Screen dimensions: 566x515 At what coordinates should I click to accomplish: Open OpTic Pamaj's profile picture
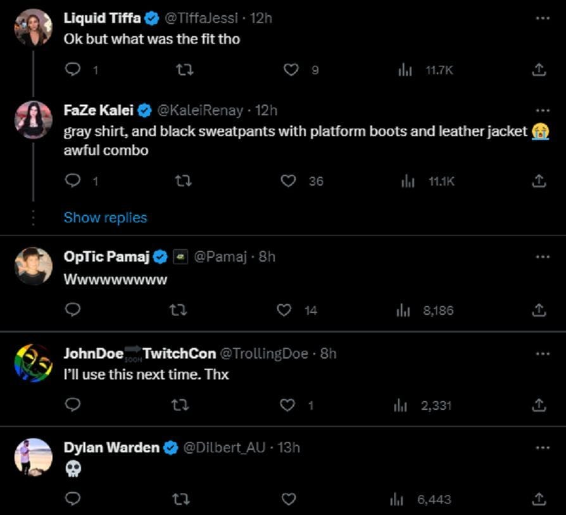tap(33, 265)
